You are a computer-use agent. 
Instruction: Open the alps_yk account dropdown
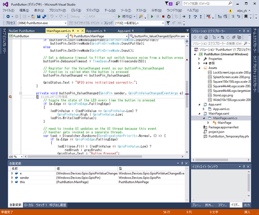coord(243,11)
